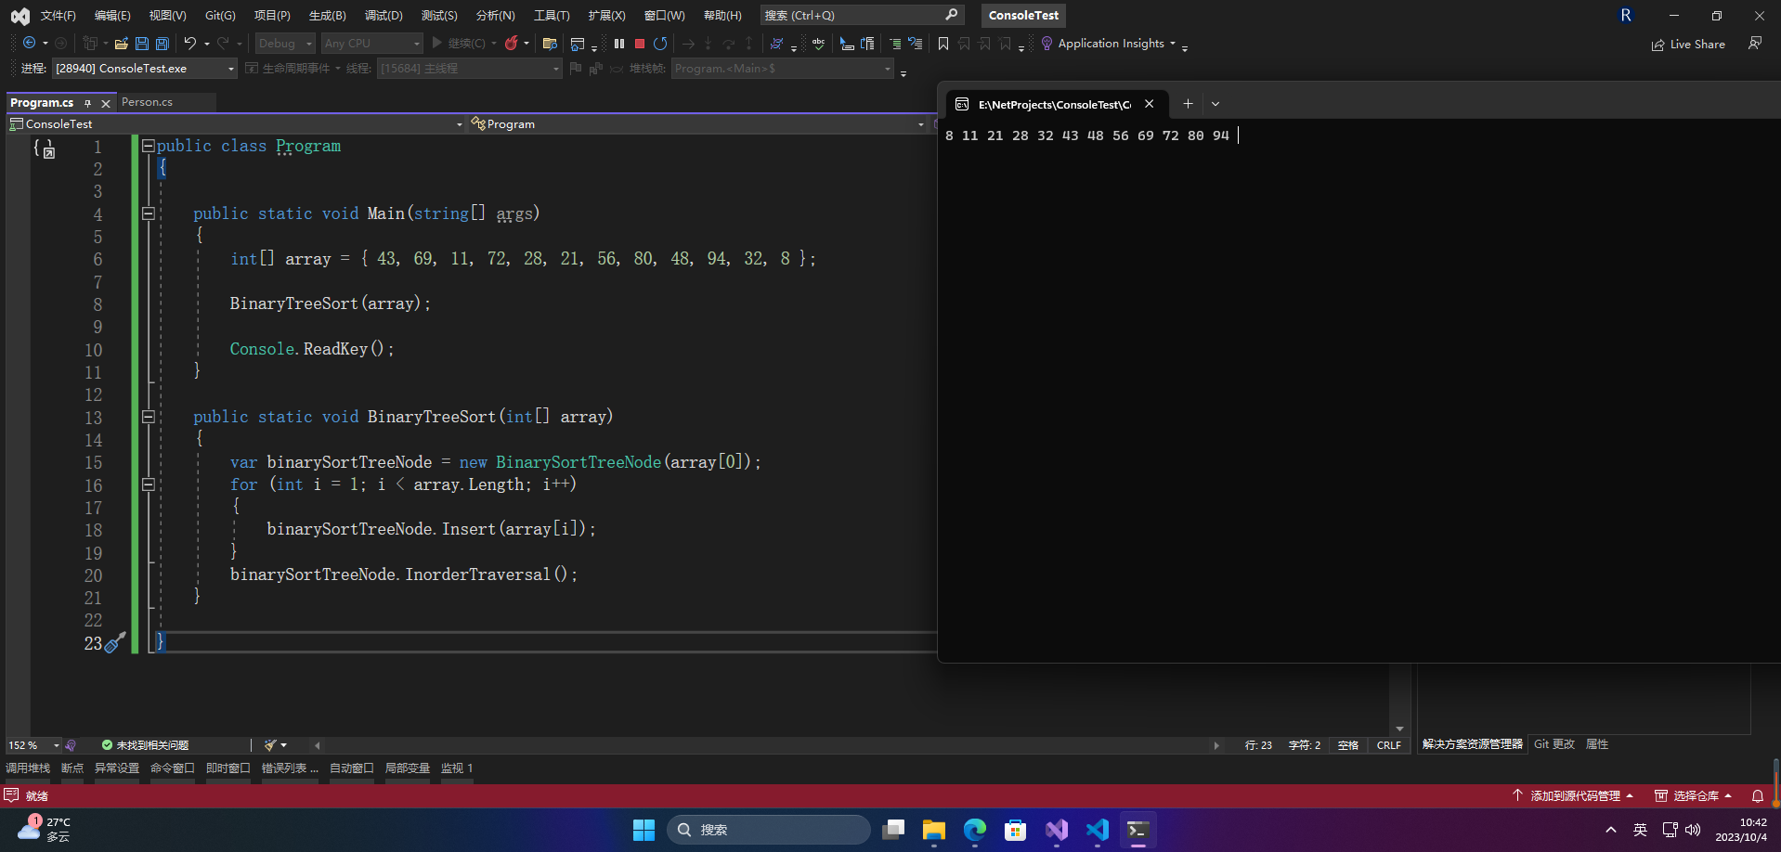The width and height of the screenshot is (1781, 852).
Task: Add a new terminal tab with plus
Action: (x=1188, y=104)
